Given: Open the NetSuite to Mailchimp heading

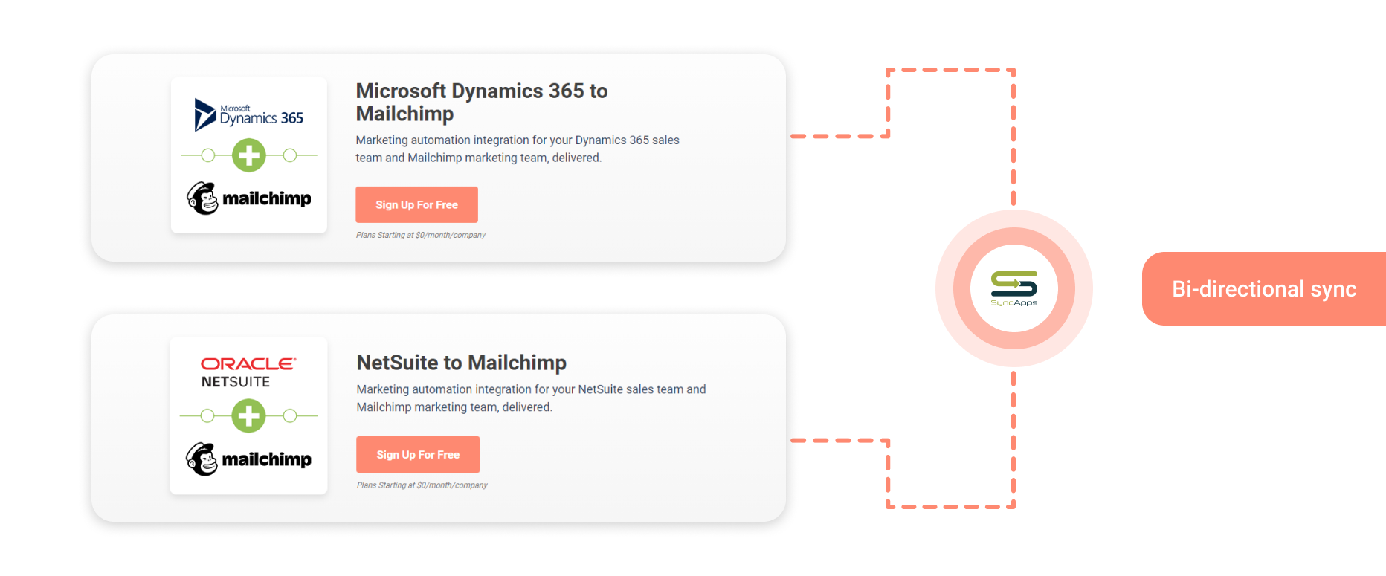Looking at the screenshot, I should [x=462, y=363].
